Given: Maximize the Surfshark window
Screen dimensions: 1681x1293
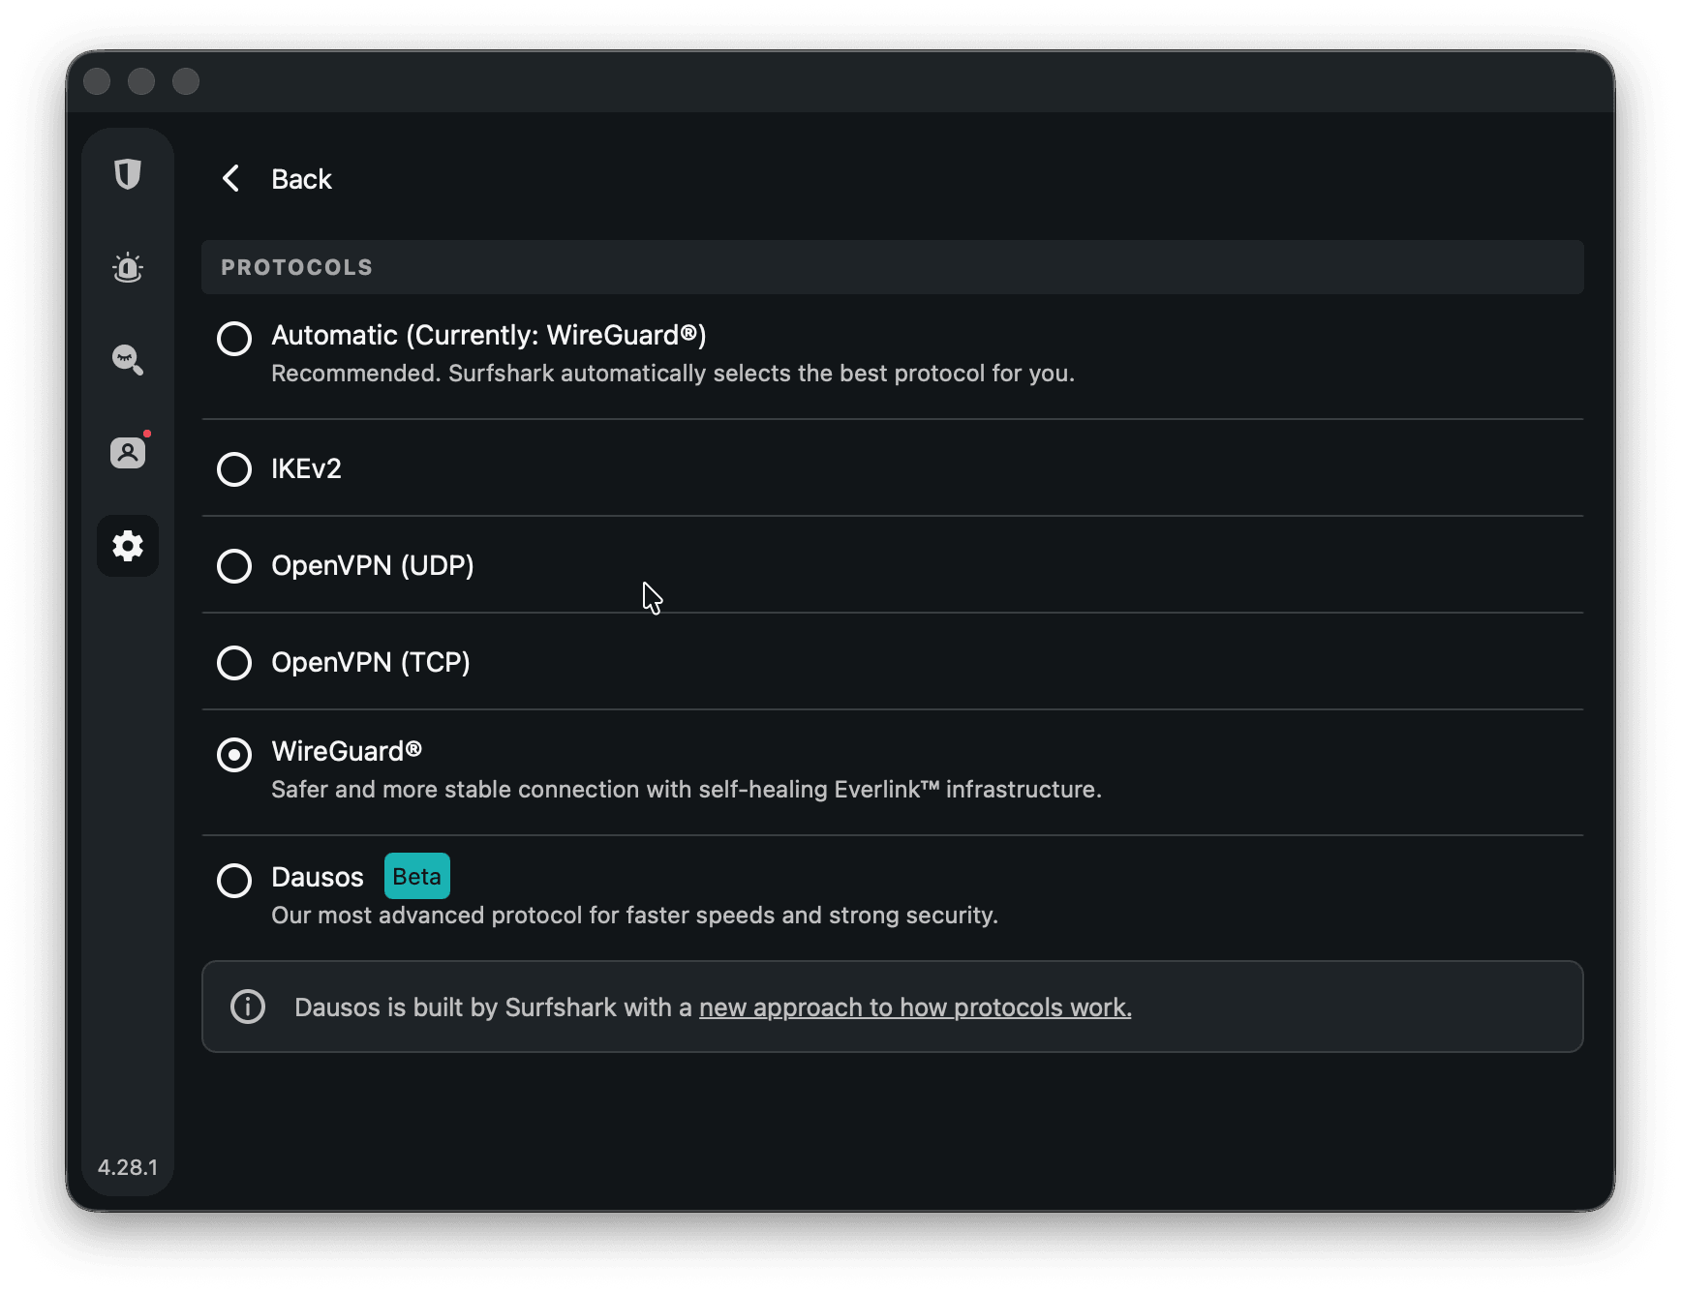Looking at the screenshot, I should (186, 81).
